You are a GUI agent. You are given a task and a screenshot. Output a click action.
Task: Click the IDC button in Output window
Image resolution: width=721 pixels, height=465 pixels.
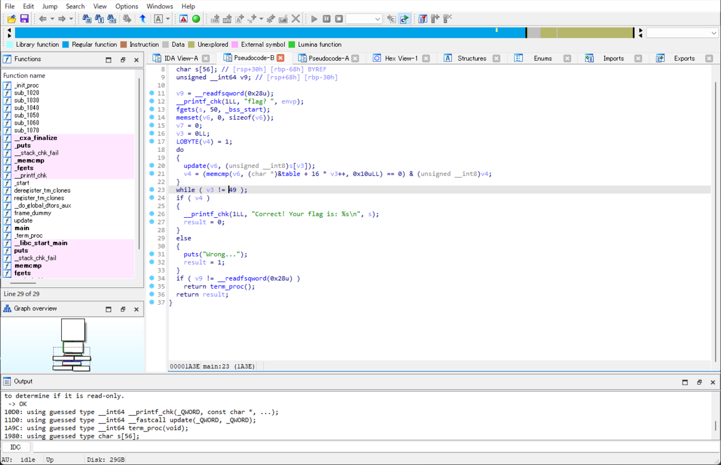tap(16, 447)
